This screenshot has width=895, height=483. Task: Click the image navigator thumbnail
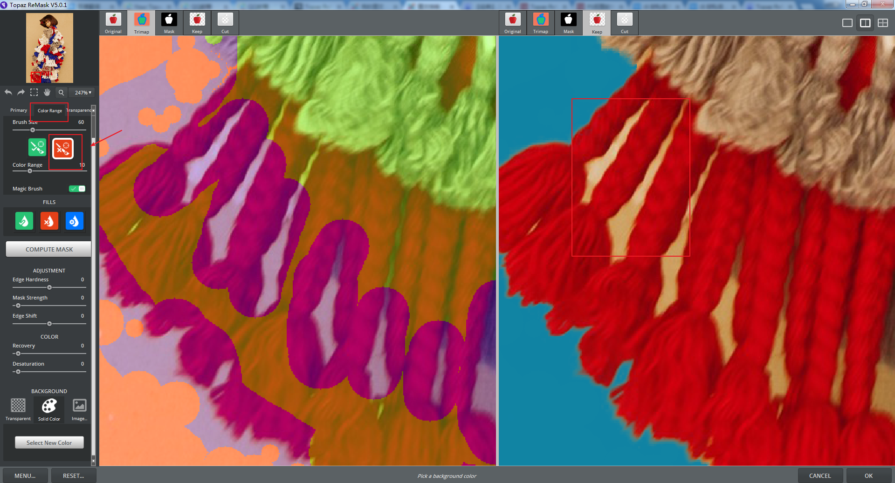pos(49,48)
